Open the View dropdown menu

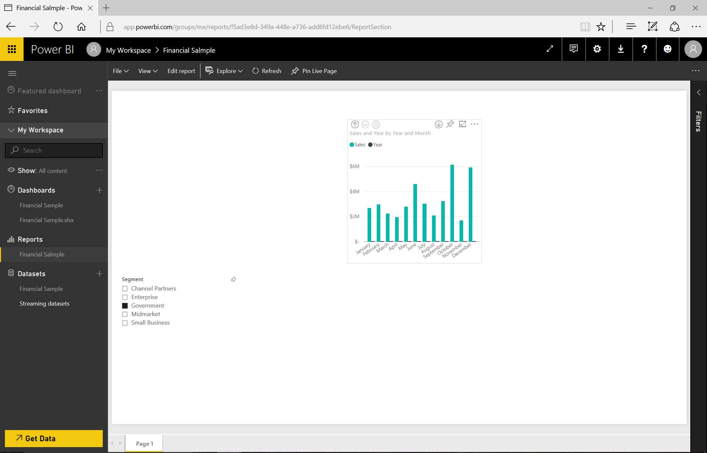(147, 71)
